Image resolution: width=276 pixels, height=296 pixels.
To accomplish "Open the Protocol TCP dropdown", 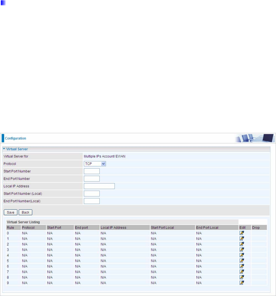I will (x=95, y=164).
